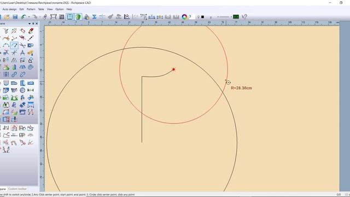Screen dimensions: 350x197
Task: Open the Auto design menu
Action: [x=9, y=9]
